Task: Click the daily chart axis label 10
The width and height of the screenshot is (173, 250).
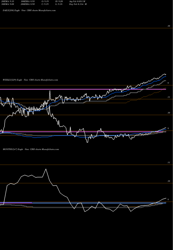Action: (169, 26)
